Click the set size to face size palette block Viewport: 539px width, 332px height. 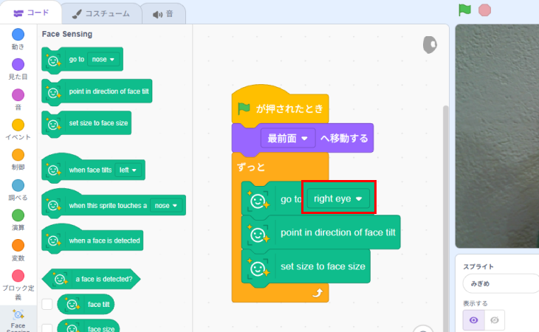coord(87,123)
